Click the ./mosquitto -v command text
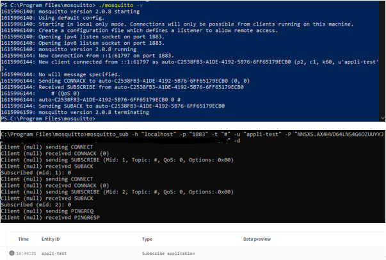 (120, 5)
